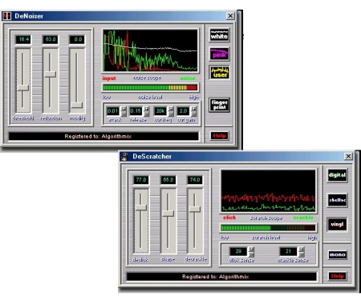Click the cut gain field showing 2.0
The image size is (361, 304).
[x=184, y=111]
